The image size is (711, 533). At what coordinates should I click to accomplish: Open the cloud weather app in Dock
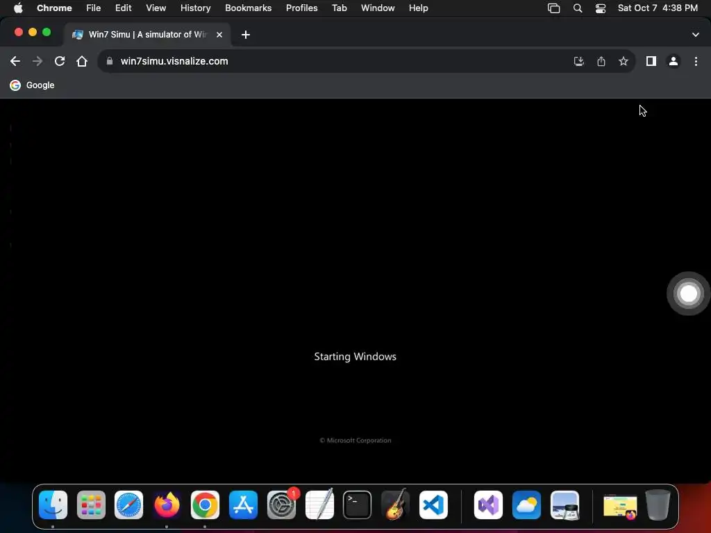point(526,505)
